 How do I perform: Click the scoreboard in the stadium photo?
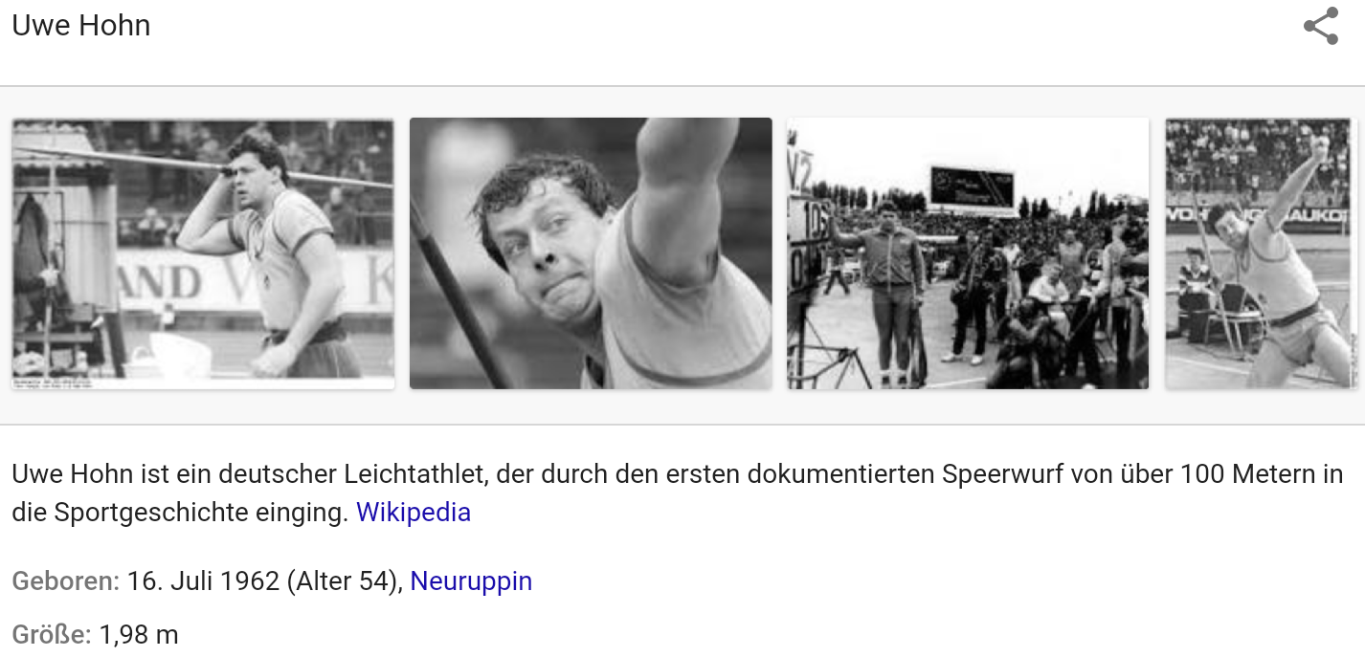click(x=973, y=186)
